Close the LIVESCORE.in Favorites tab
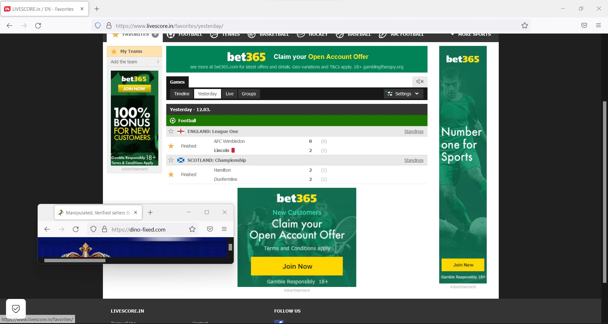This screenshot has width=608, height=324. point(82,9)
